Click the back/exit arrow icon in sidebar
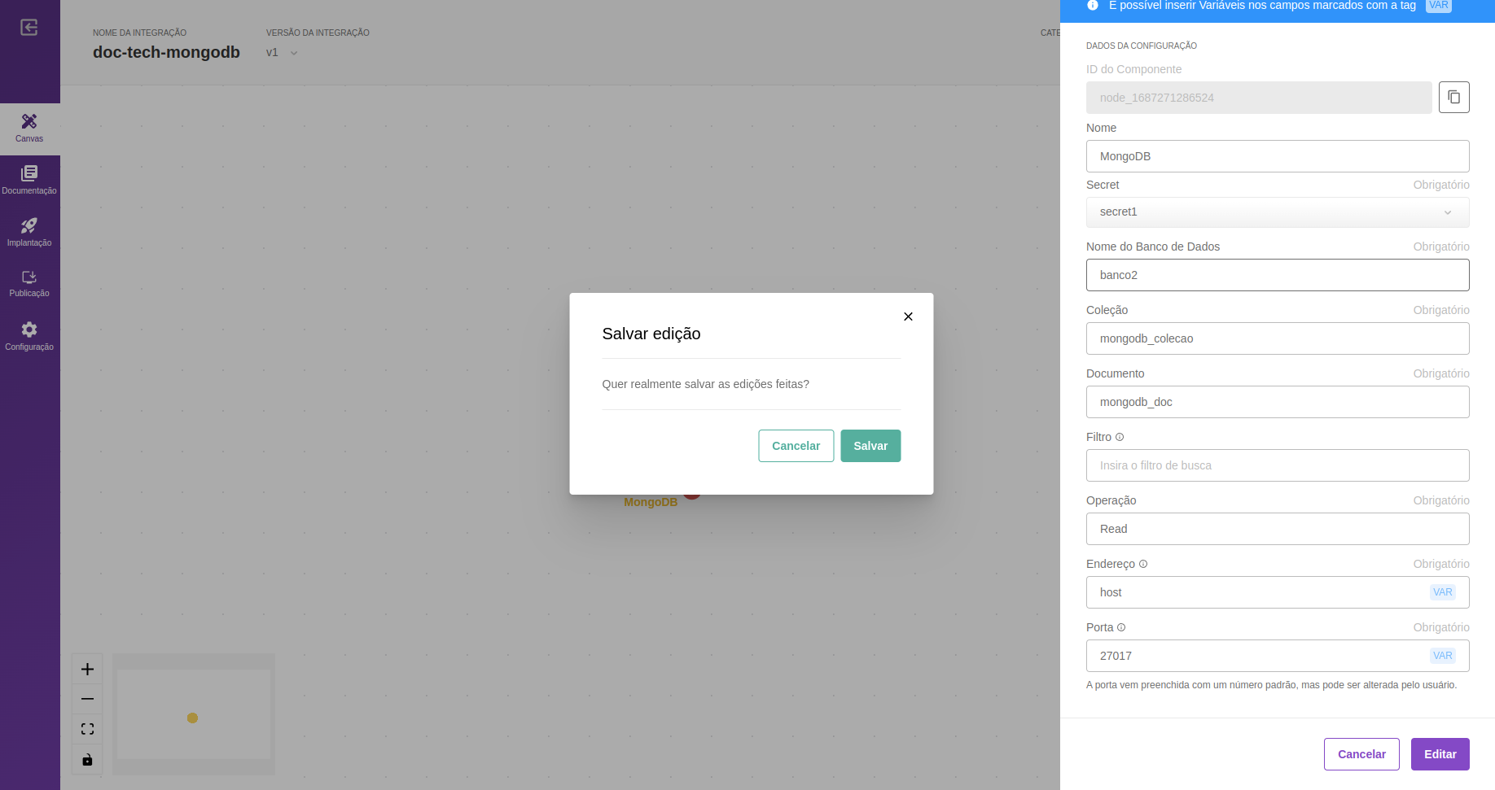Screen dimensions: 1495x790 click(29, 28)
